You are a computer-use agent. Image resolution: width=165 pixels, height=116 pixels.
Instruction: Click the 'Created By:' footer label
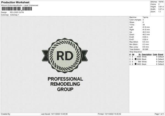tap(6, 114)
